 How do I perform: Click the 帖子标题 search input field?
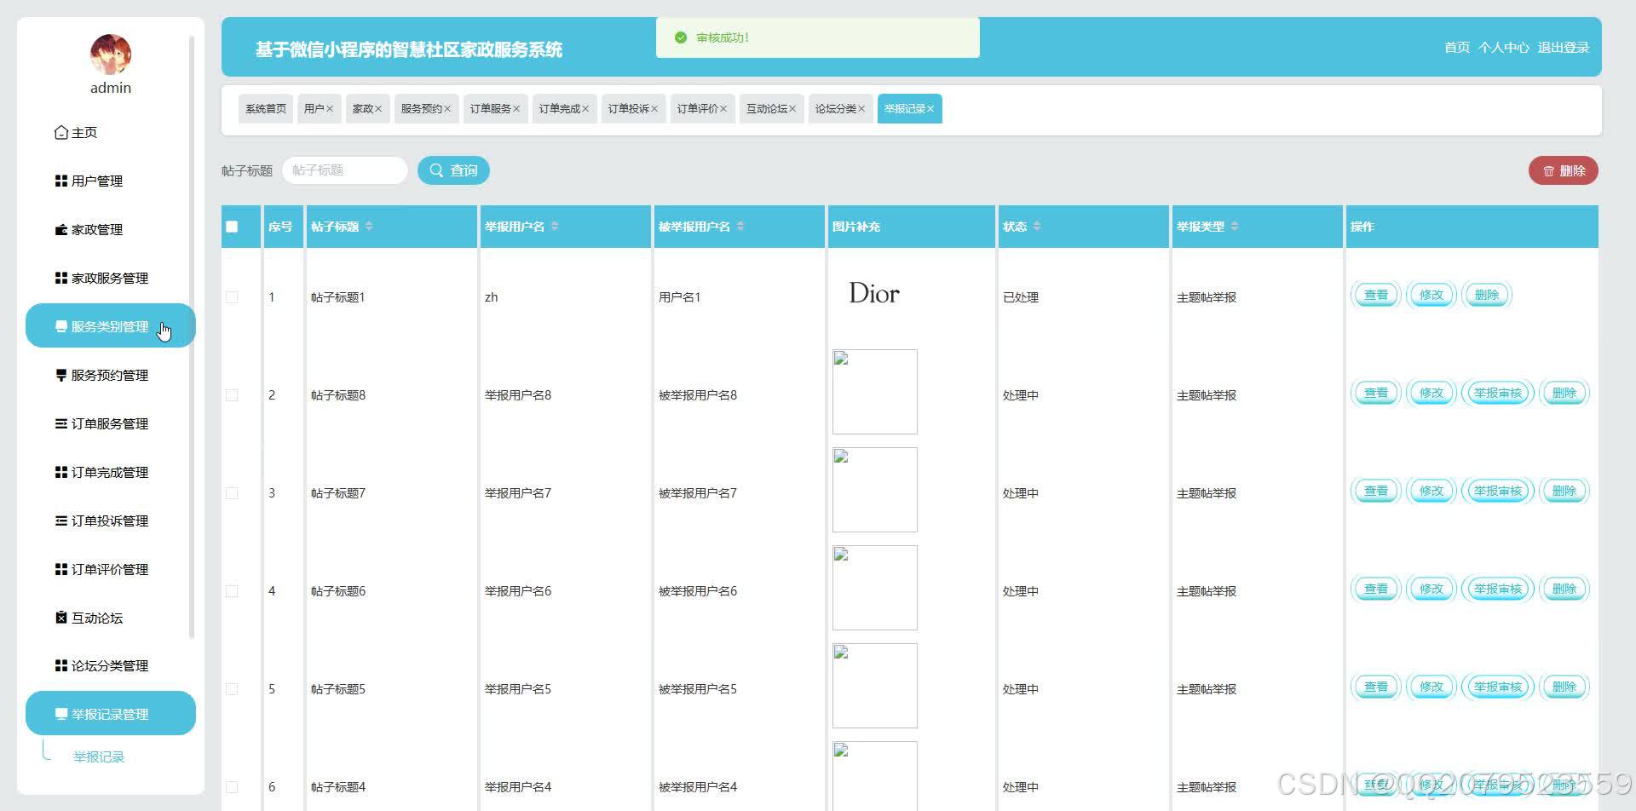(x=344, y=170)
